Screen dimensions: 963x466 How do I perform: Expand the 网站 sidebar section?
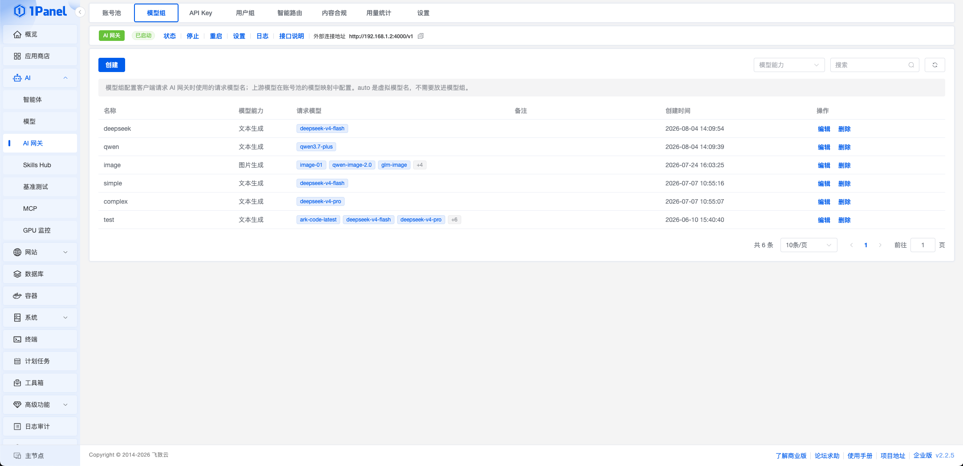[65, 252]
